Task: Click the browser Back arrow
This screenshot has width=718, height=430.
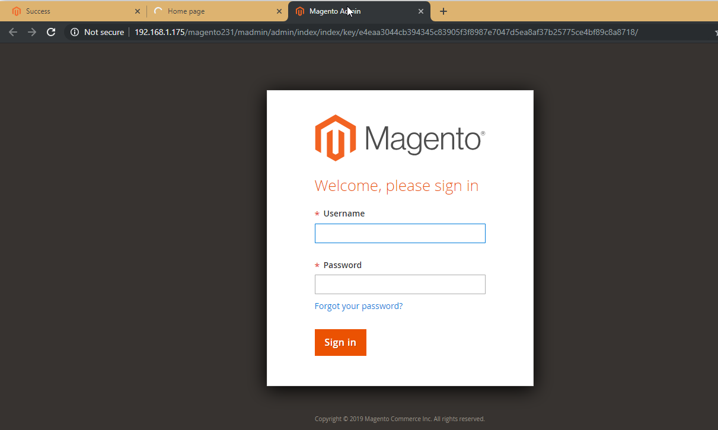Action: click(x=13, y=32)
